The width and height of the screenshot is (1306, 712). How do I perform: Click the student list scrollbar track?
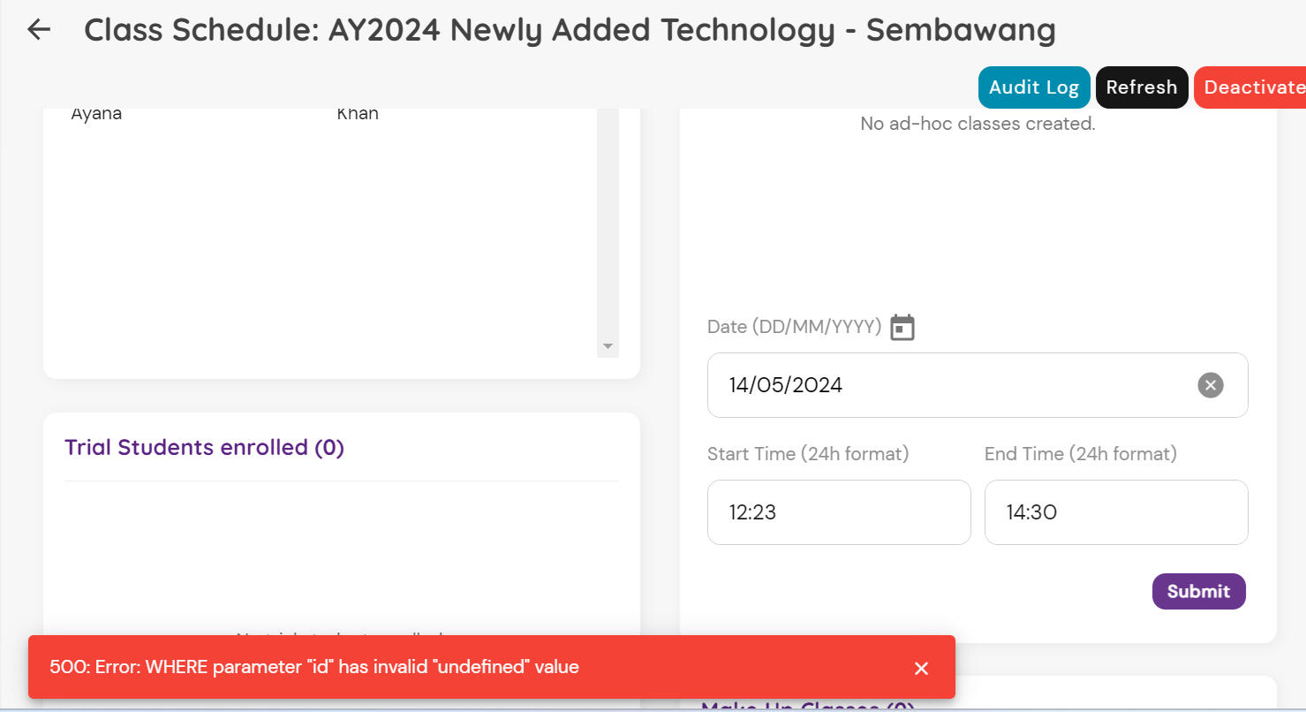pos(608,230)
